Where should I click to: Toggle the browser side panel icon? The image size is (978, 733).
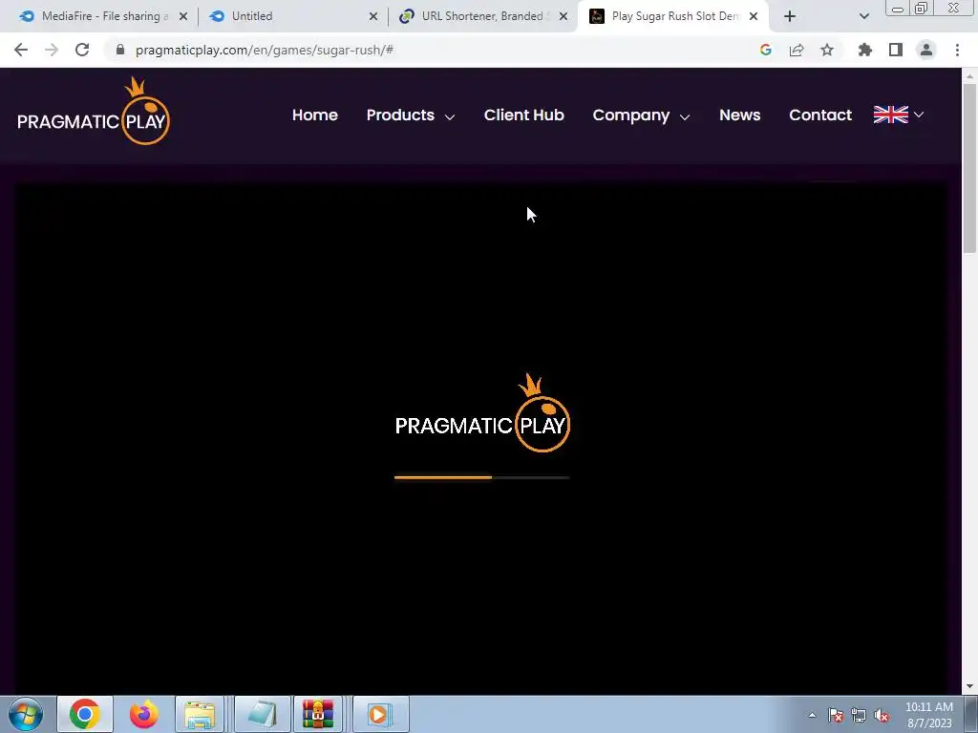click(x=896, y=50)
